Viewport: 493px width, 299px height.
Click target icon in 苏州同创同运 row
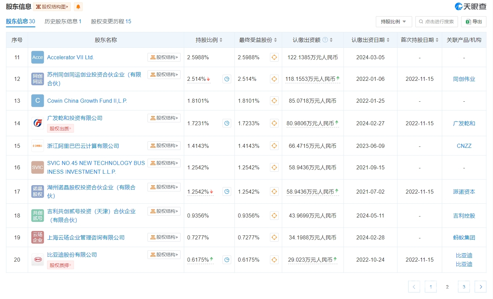click(274, 79)
